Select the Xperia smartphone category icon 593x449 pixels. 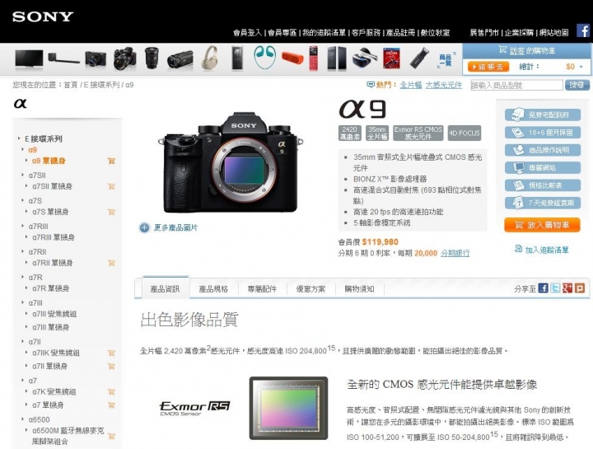click(337, 58)
